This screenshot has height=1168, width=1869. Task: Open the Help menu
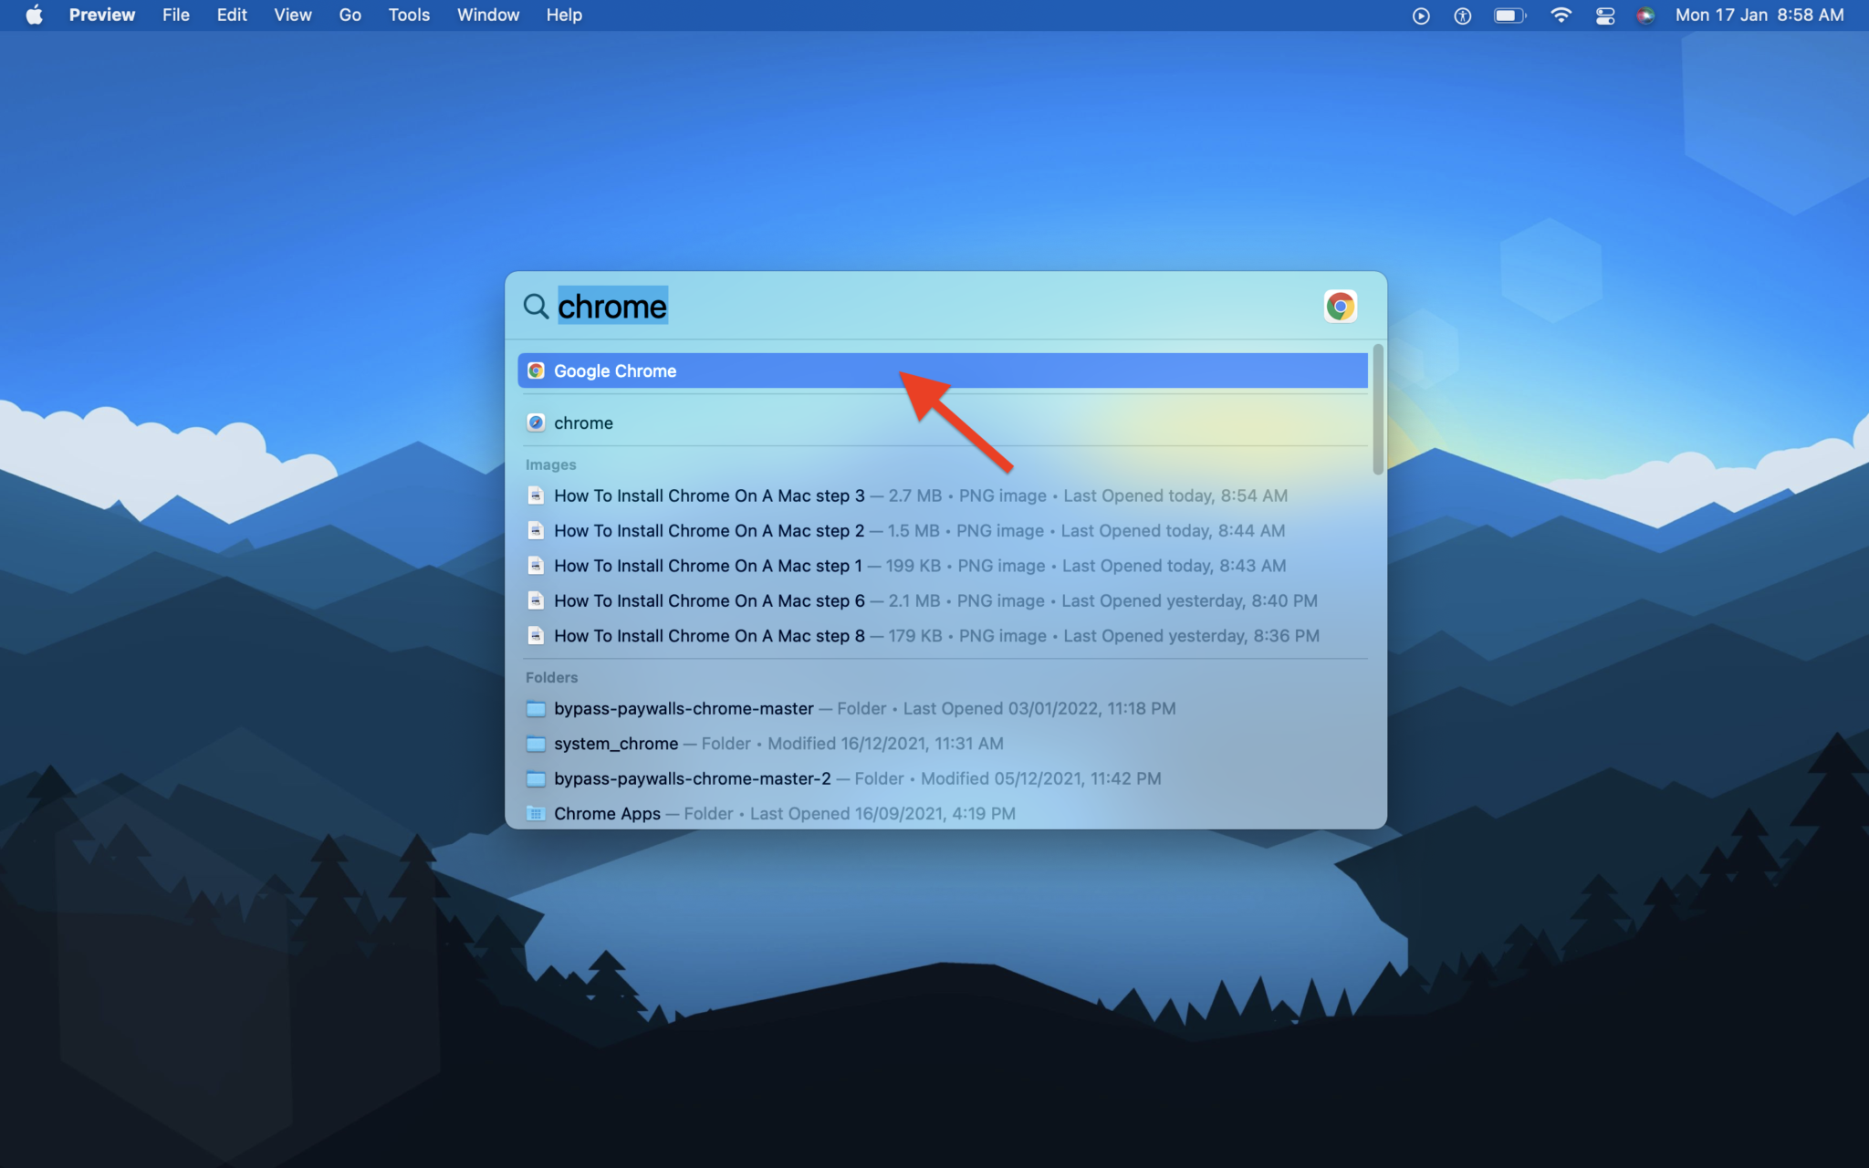coord(564,15)
